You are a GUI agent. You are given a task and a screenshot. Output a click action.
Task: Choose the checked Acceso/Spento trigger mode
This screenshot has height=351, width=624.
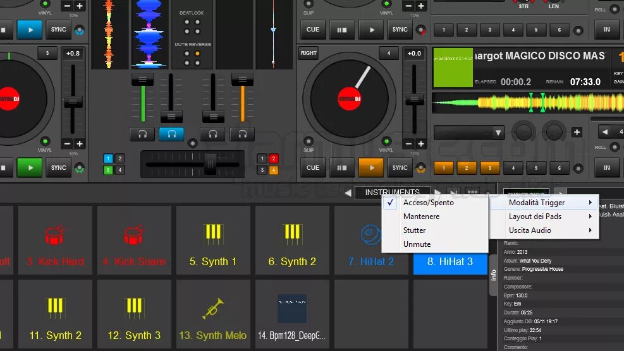click(x=435, y=203)
